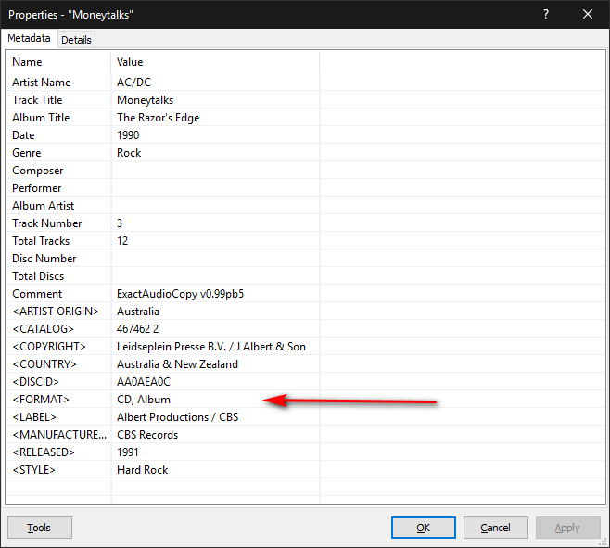Select ARTIST ORIGIN value Australia
610x548 pixels.
coord(138,312)
